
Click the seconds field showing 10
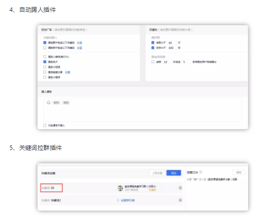(x=167, y=62)
